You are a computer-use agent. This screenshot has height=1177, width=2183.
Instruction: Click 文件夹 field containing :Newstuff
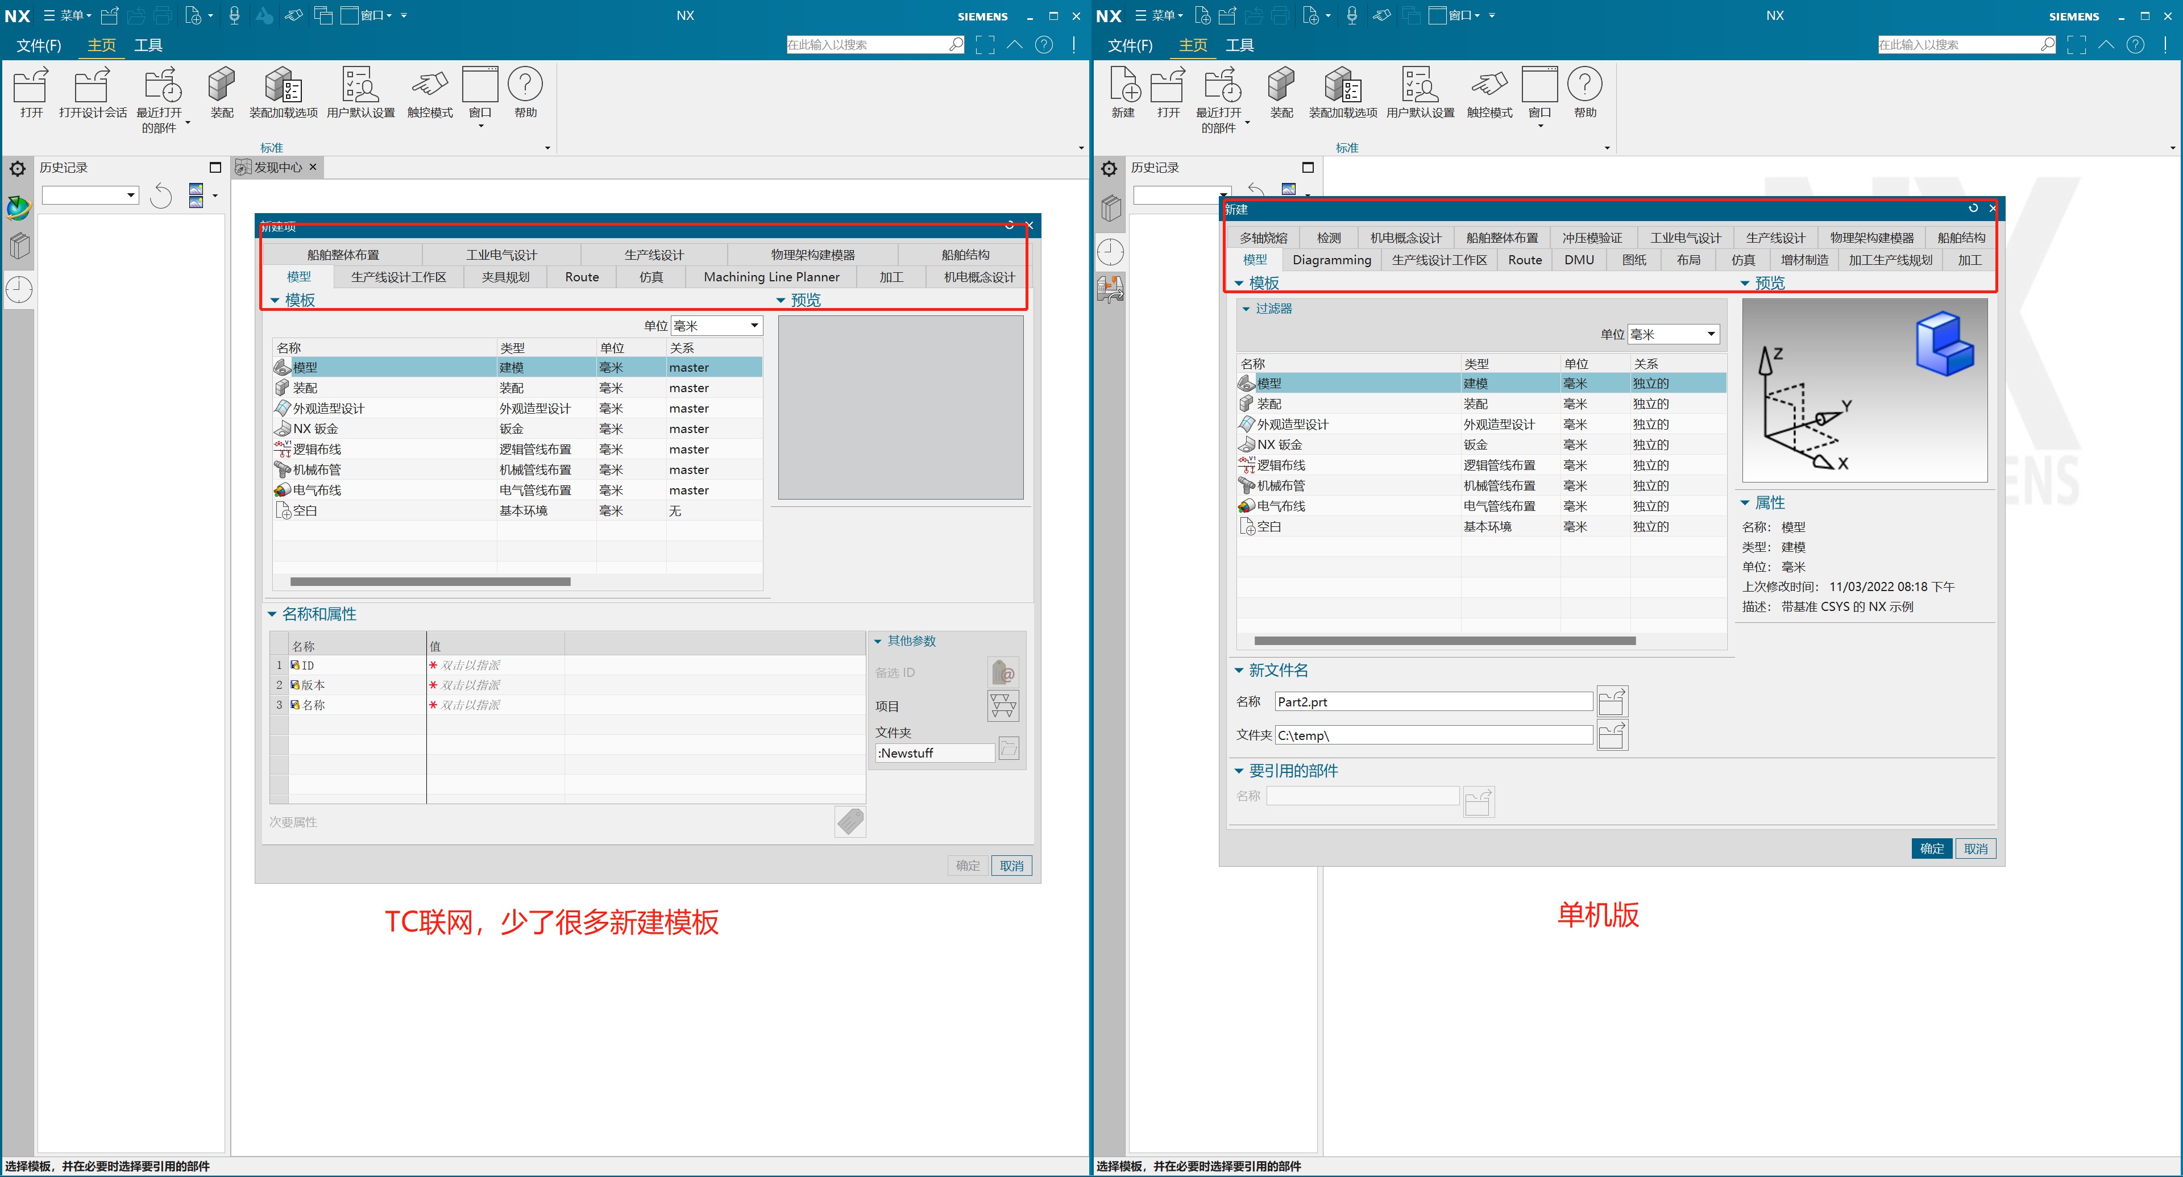(x=935, y=752)
